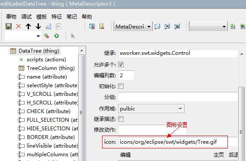Screen dimensions: 246x161
Task: Click first X-box icon after refresh icon
Action: (167, 26)
